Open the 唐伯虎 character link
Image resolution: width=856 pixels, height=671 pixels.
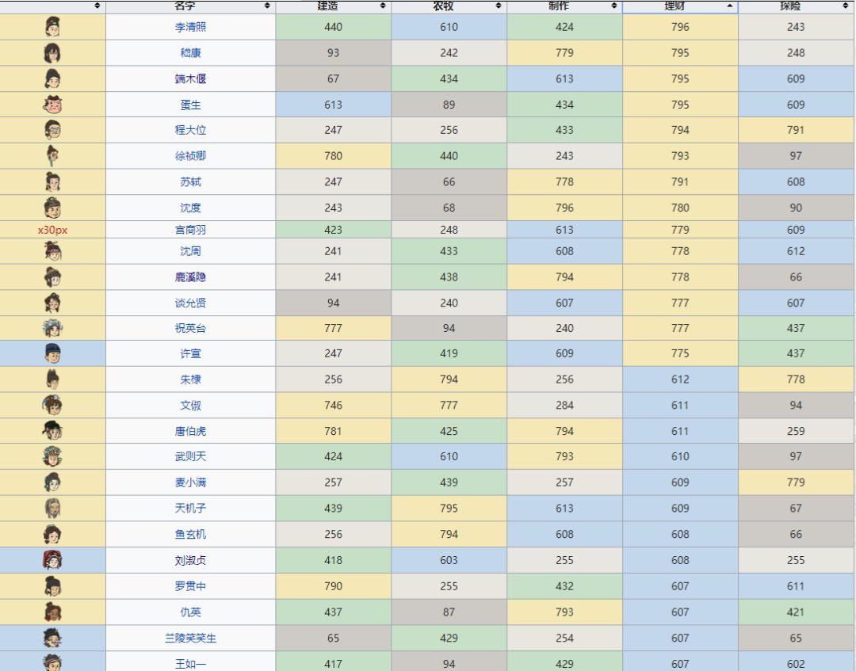[x=190, y=431]
